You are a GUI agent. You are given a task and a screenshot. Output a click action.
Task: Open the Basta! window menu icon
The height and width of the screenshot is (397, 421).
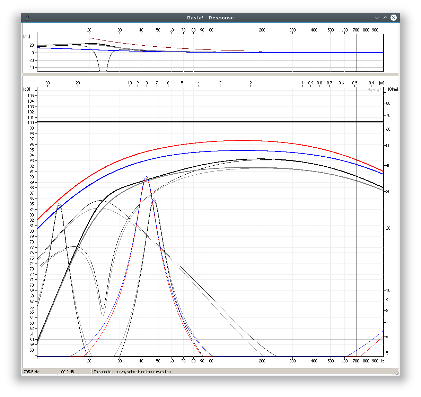(28, 18)
